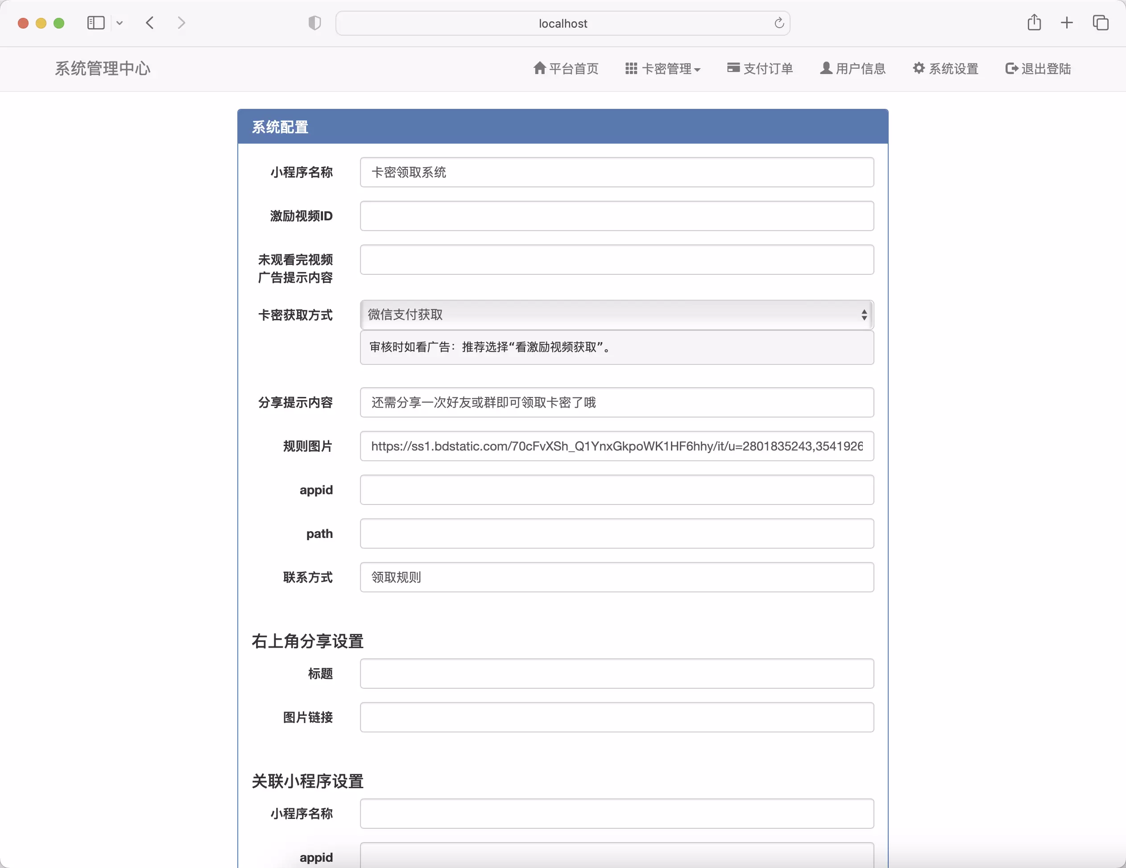Click the 右上角分享设置 section heading
The height and width of the screenshot is (868, 1126).
[307, 641]
